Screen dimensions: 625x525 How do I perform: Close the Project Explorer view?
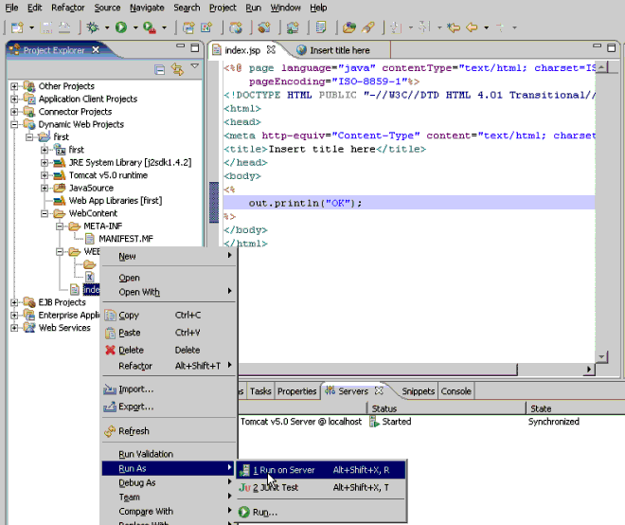pos(96,50)
